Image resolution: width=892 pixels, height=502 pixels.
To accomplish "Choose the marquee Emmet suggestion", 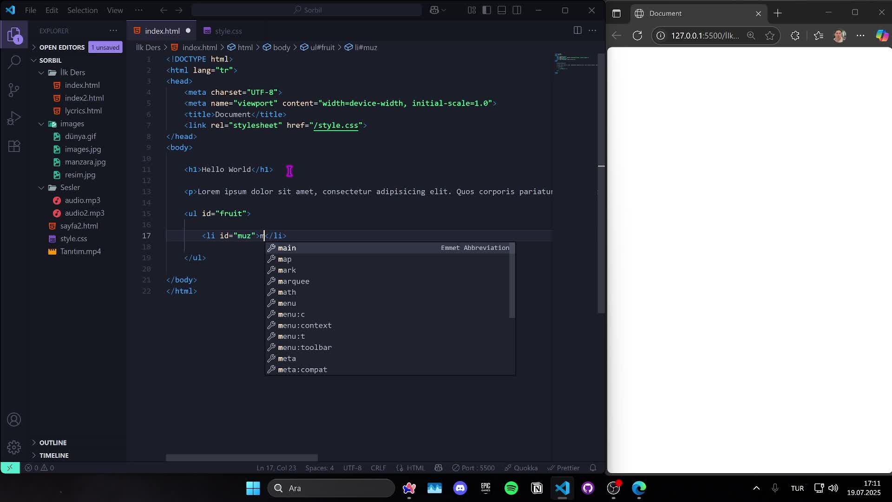I will click(390, 281).
